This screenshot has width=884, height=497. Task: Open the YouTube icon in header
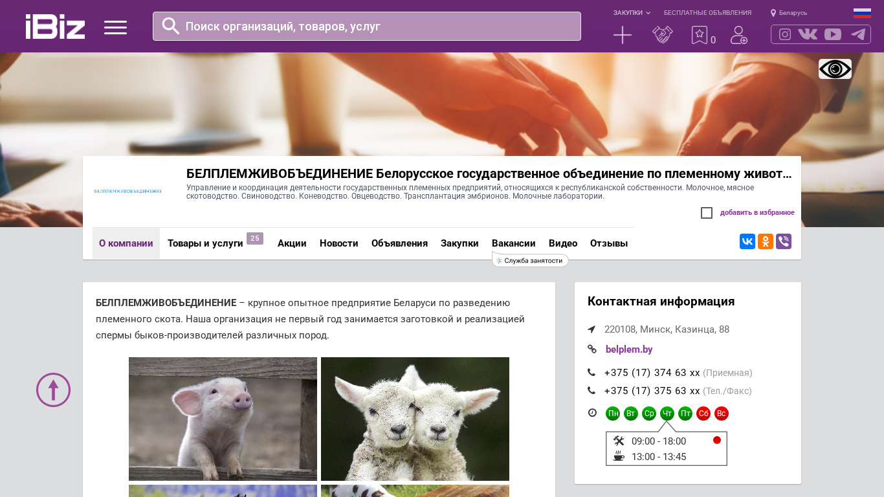tap(833, 34)
